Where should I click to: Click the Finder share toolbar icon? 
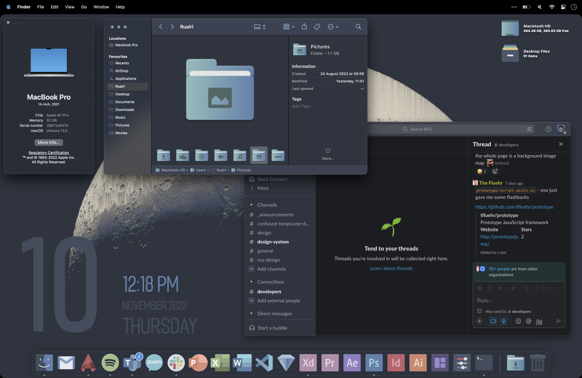tap(304, 27)
